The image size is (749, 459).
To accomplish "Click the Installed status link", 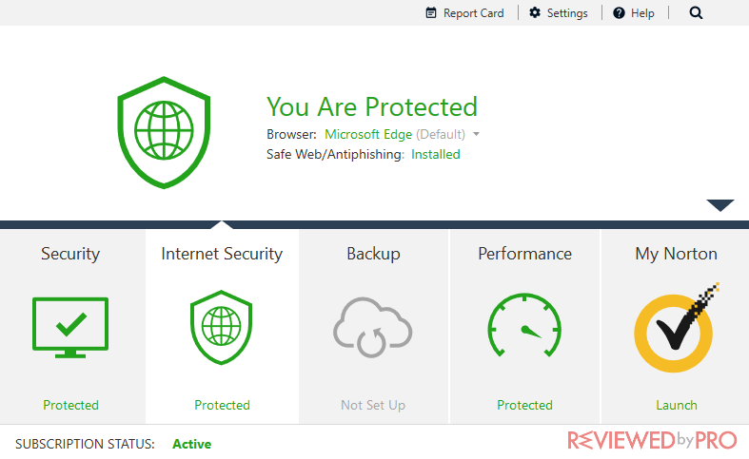I will point(436,155).
